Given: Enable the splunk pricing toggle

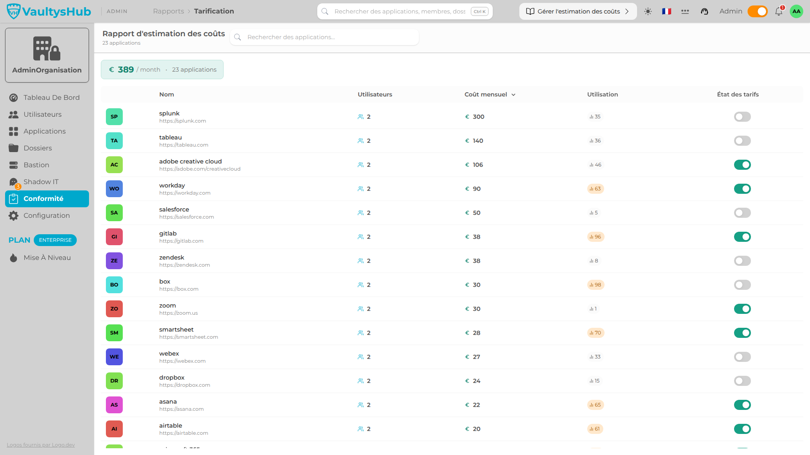Looking at the screenshot, I should point(742,117).
